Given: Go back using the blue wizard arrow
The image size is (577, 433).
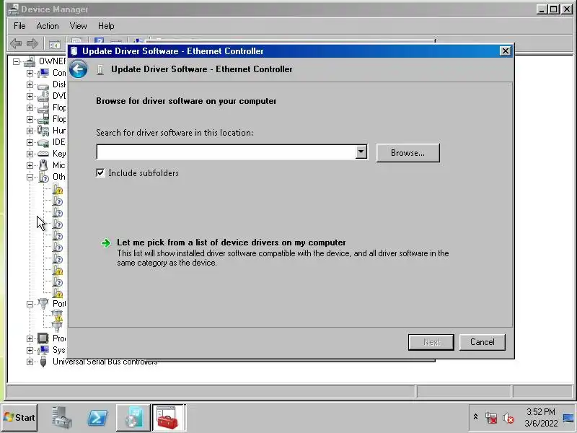Looking at the screenshot, I should point(79,69).
